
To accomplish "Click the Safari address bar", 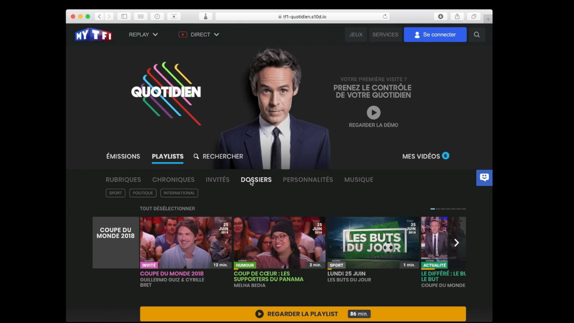I will click(302, 16).
